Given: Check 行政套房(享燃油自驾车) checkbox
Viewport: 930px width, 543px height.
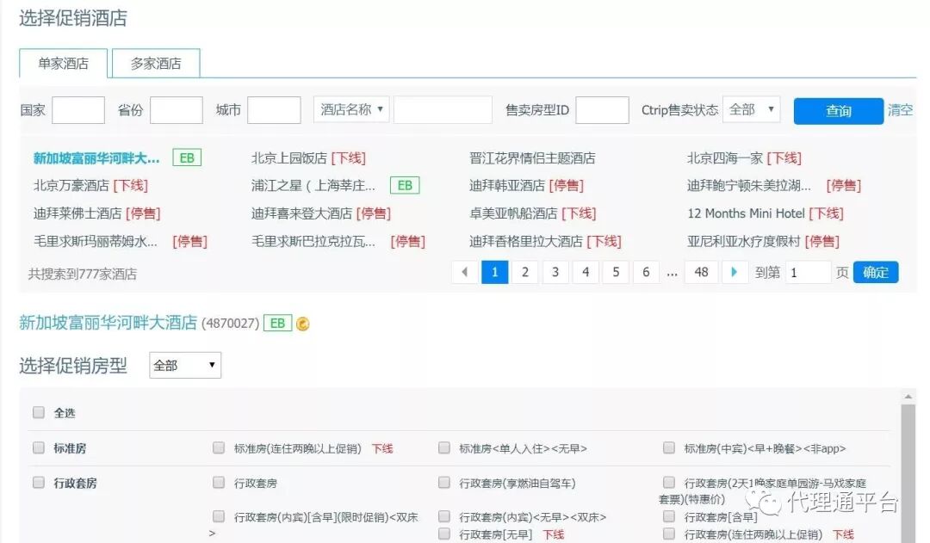Looking at the screenshot, I should click(443, 483).
